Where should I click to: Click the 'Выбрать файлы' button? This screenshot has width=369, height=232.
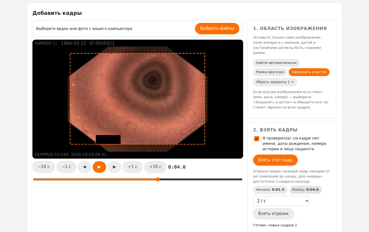(x=217, y=29)
